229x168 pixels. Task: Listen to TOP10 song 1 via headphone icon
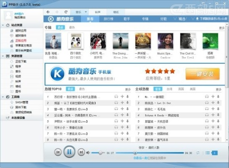[116, 97]
